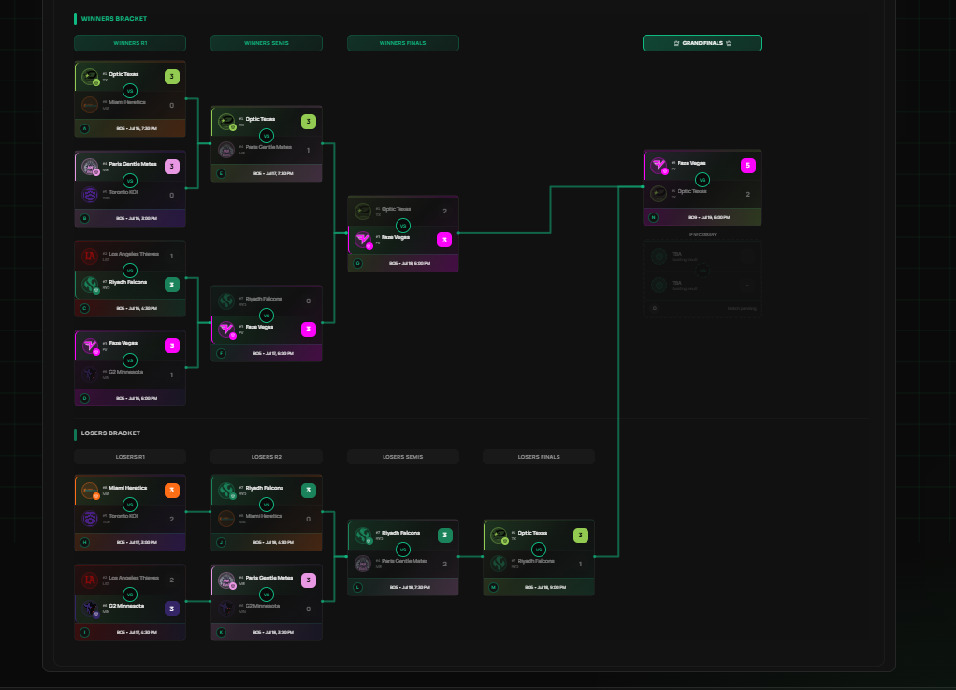This screenshot has width=956, height=690.
Task: Click Optic Texas score 3 in match A
Action: tap(172, 77)
